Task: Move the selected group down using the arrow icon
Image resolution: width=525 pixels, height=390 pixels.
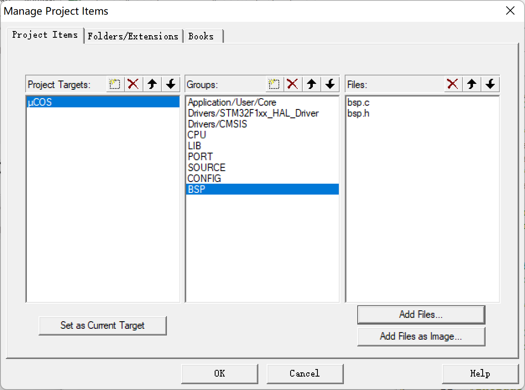Action: point(330,84)
